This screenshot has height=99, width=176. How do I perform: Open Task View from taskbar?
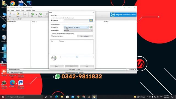tap(51, 97)
